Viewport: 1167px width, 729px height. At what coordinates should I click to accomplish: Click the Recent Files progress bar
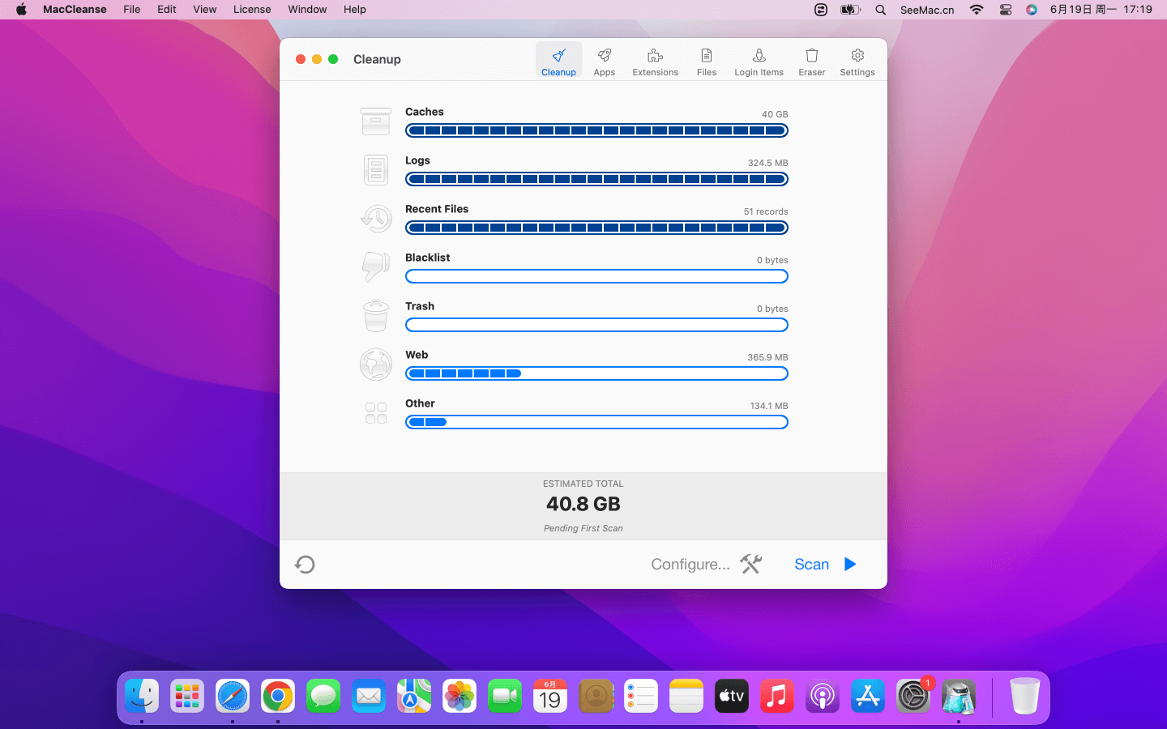pyautogui.click(x=596, y=228)
